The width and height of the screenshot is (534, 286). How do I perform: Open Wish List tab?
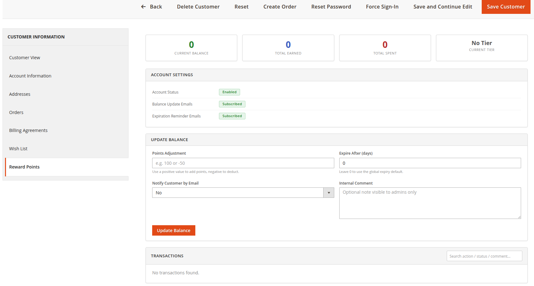(x=66, y=149)
